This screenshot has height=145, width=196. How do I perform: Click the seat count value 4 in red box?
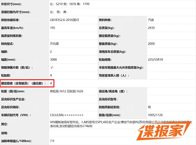click(51, 83)
